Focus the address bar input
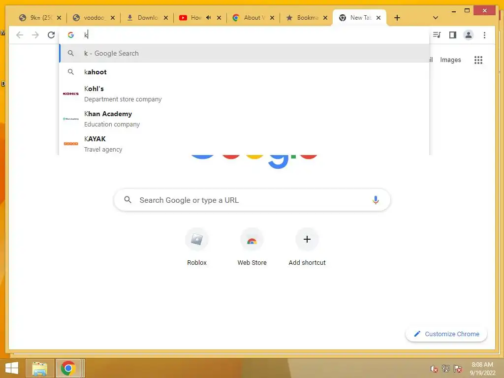This screenshot has height=378, width=504. tap(244, 35)
